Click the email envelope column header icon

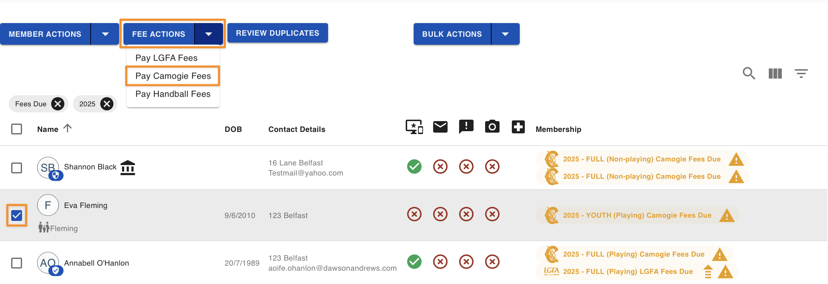(440, 127)
